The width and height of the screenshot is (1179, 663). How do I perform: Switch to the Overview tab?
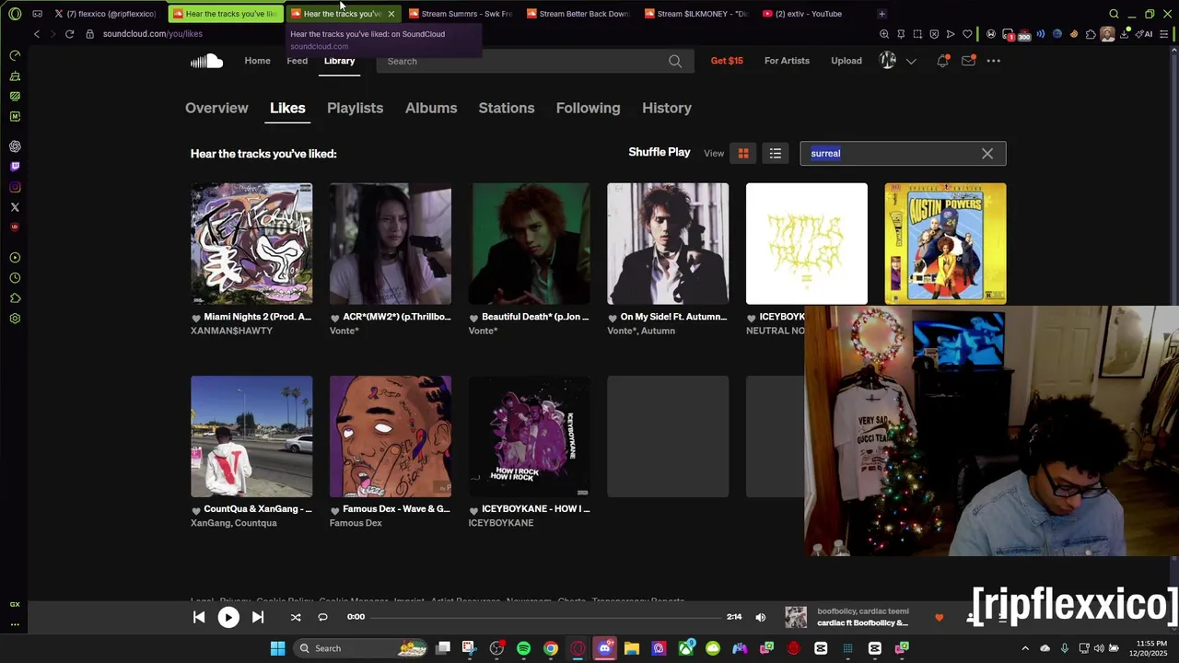tap(216, 108)
